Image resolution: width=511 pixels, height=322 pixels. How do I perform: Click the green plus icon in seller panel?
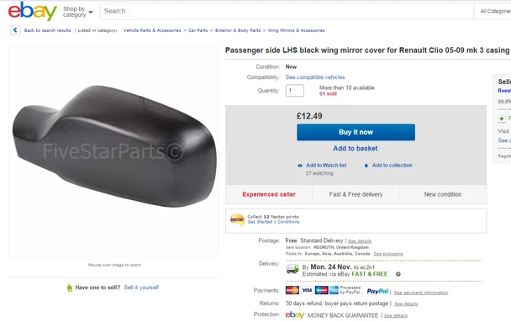pos(502,119)
